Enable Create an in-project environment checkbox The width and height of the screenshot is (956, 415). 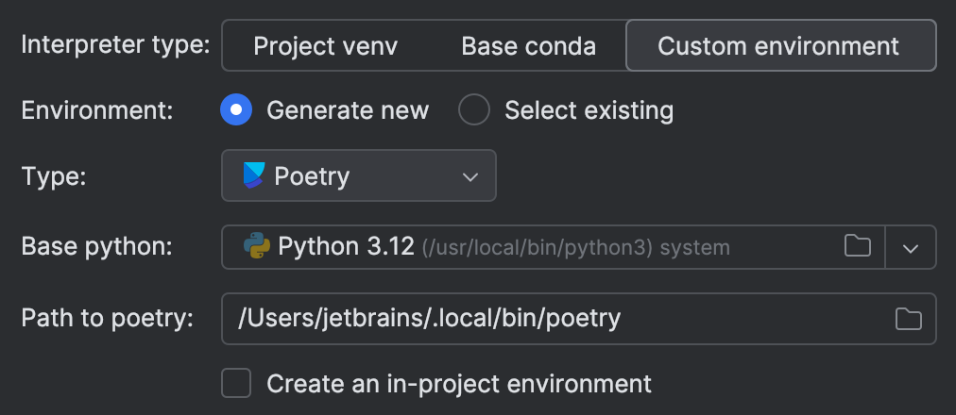236,384
